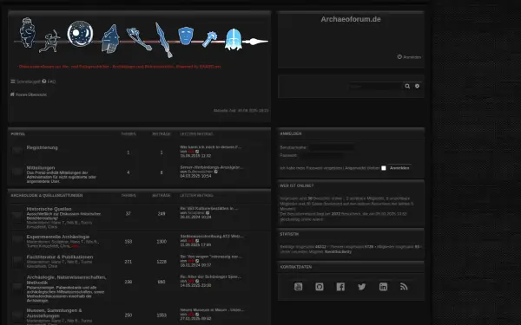Viewport: 521px width, 325px height.
Task: Open the Schnellzugriff dropdown menu
Action: (x=25, y=81)
